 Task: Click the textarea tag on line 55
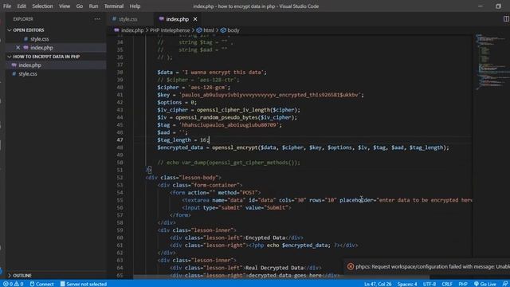point(327,200)
